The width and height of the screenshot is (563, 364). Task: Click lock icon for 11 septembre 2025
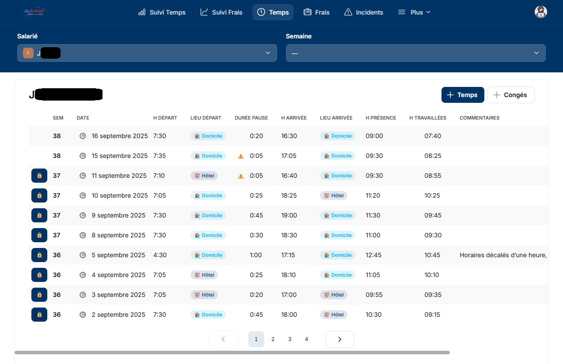[39, 176]
